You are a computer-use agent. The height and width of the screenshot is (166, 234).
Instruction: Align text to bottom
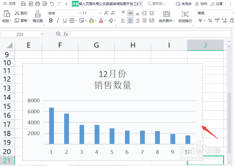[x=137, y=13]
